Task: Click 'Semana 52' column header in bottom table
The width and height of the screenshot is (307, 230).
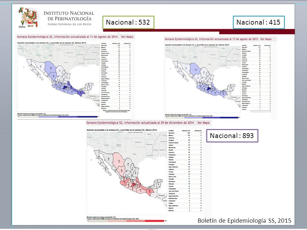Action: pyautogui.click(x=198, y=130)
